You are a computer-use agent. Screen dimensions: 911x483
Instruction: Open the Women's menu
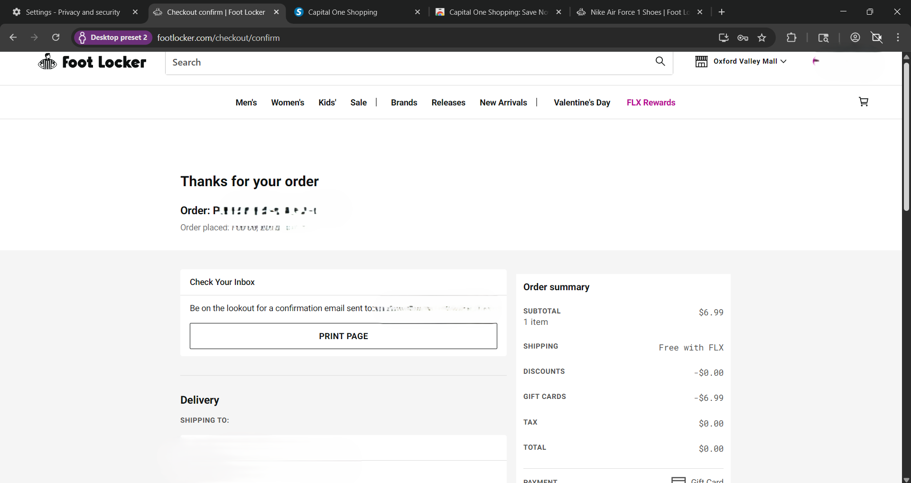pyautogui.click(x=288, y=103)
